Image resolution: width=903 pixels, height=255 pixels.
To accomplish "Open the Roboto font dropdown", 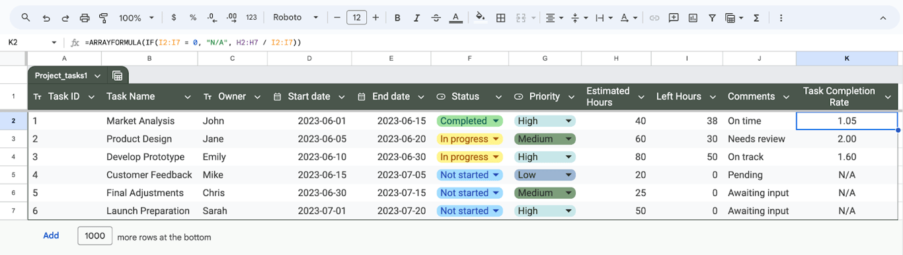I will pyautogui.click(x=295, y=18).
